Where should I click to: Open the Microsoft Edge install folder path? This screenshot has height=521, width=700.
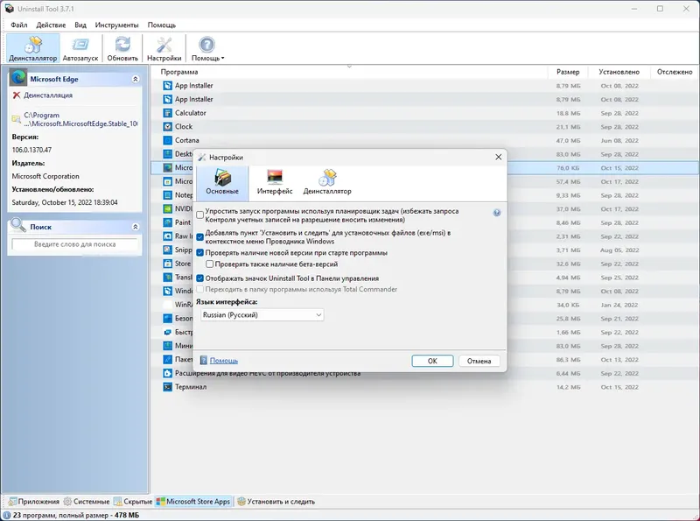[80, 119]
